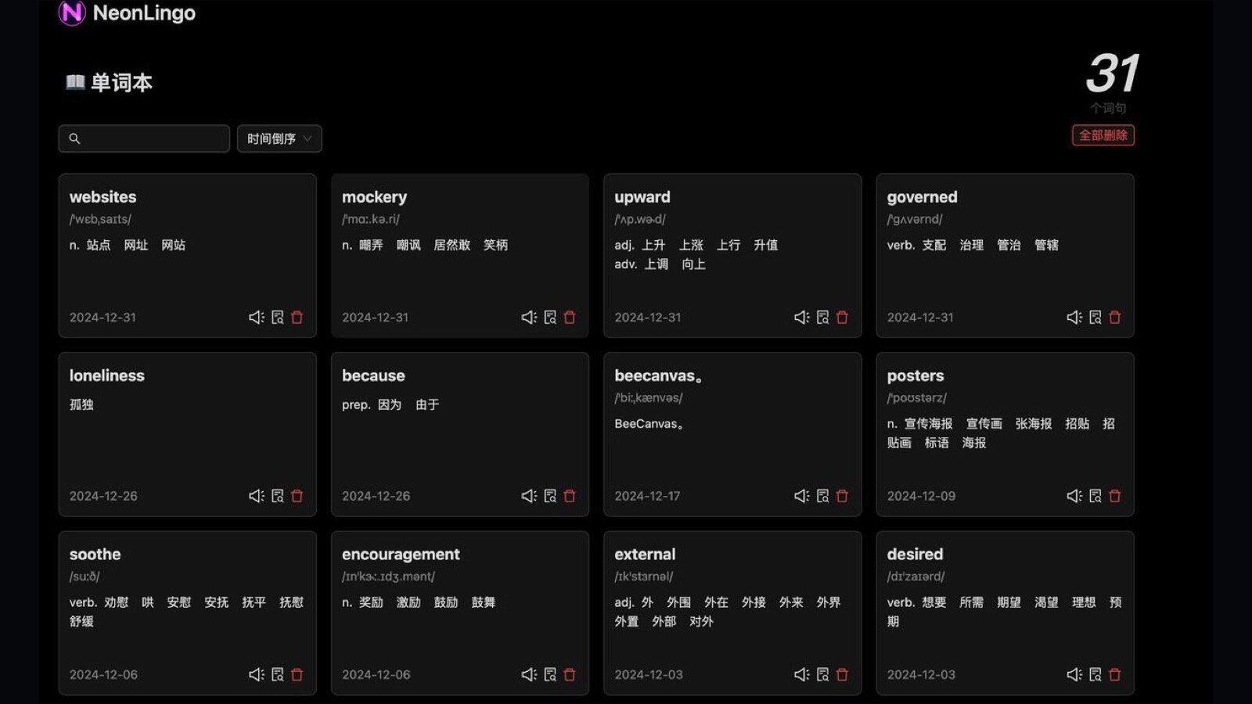Select the 'mockery' word card title
Viewport: 1252px width, 704px height.
[x=374, y=197]
